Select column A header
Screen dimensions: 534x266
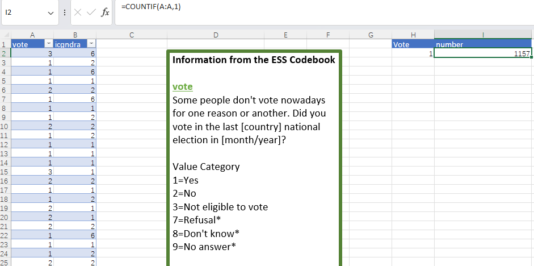coord(32,35)
